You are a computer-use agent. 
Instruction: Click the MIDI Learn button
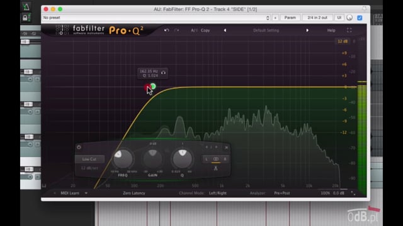pyautogui.click(x=70, y=193)
